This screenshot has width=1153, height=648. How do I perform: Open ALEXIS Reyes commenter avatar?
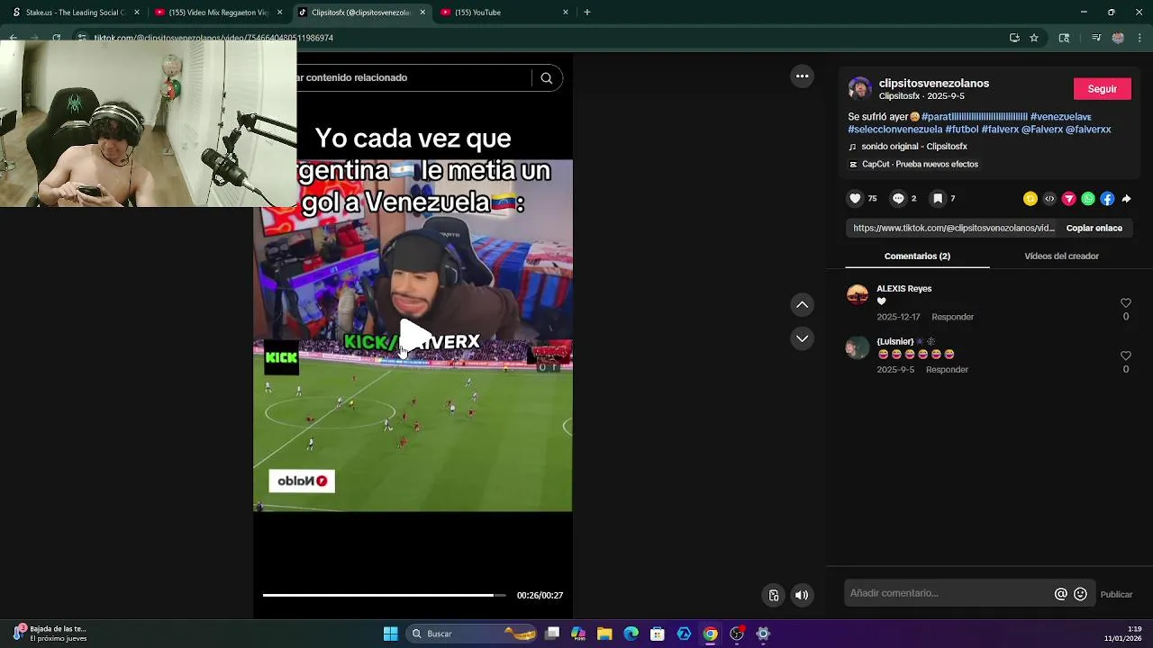[x=858, y=294]
